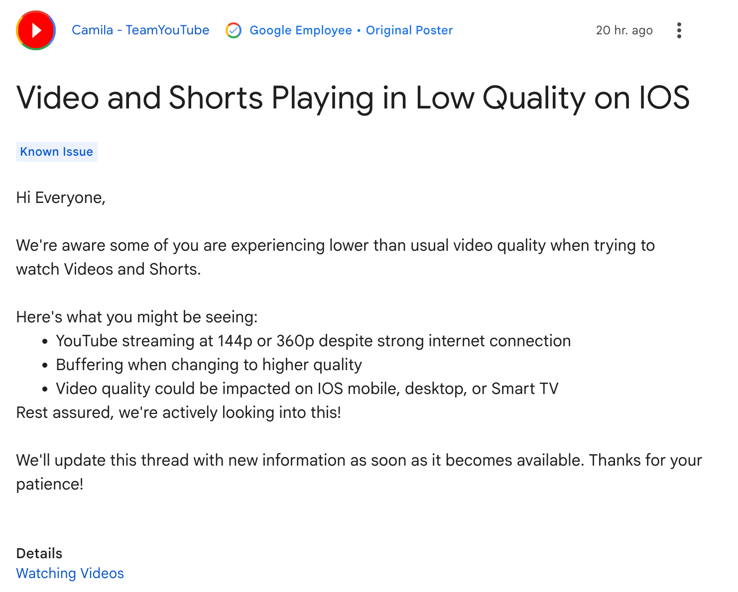Click the paragraph starting We're aware

[x=335, y=257]
